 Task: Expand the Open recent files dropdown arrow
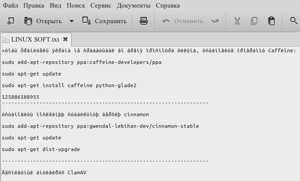click(x=72, y=21)
